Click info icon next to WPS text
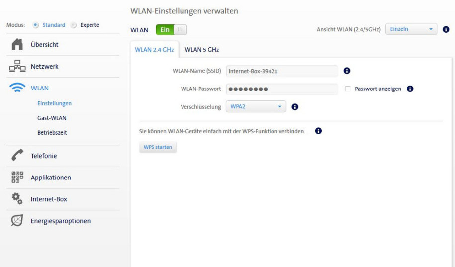Image resolution: width=455 pixels, height=267 pixels. point(318,131)
